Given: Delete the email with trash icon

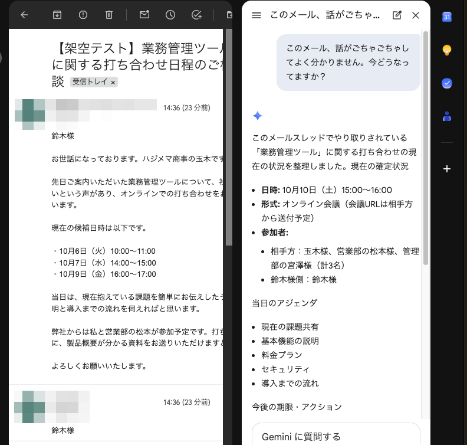Looking at the screenshot, I should click(109, 15).
